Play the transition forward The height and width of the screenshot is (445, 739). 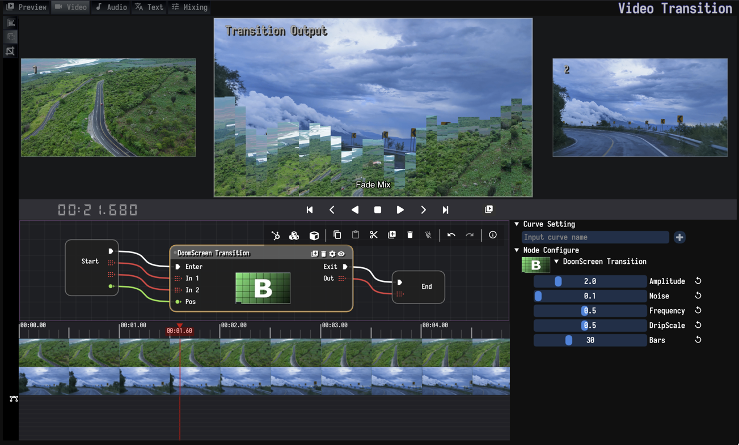click(x=400, y=210)
